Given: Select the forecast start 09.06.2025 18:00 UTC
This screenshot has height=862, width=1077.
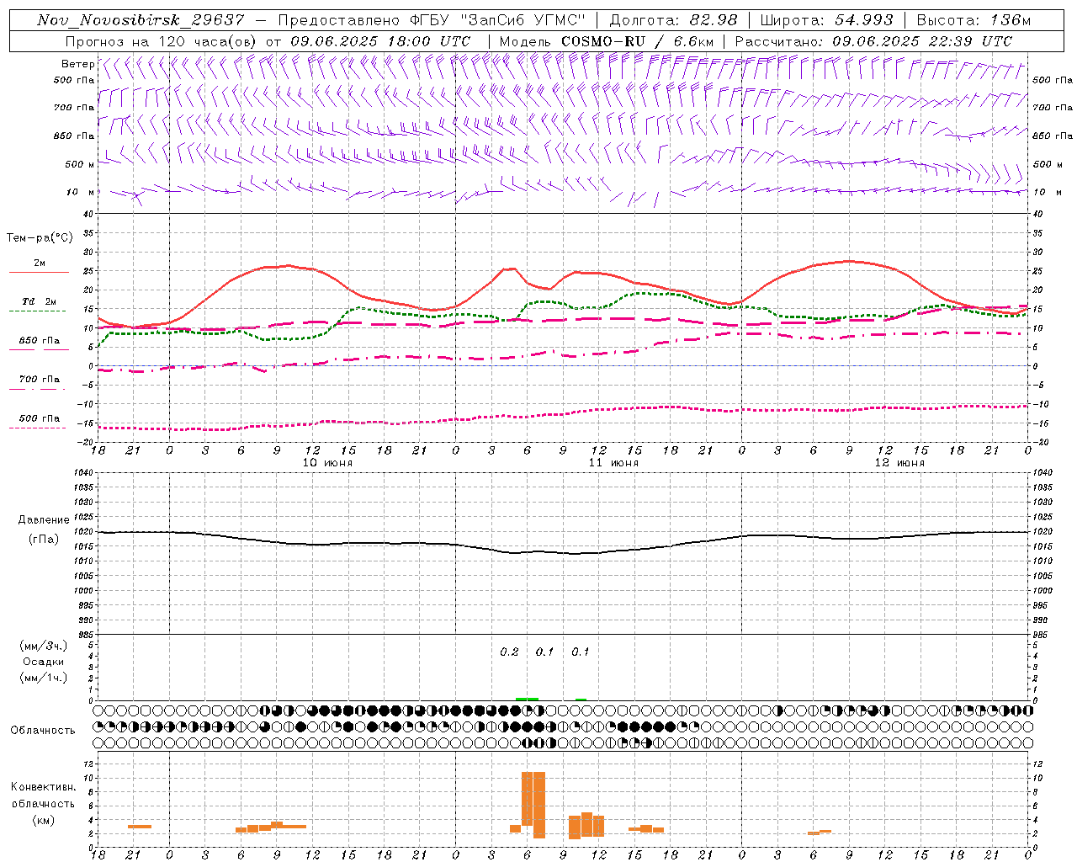Looking at the screenshot, I should (x=380, y=41).
